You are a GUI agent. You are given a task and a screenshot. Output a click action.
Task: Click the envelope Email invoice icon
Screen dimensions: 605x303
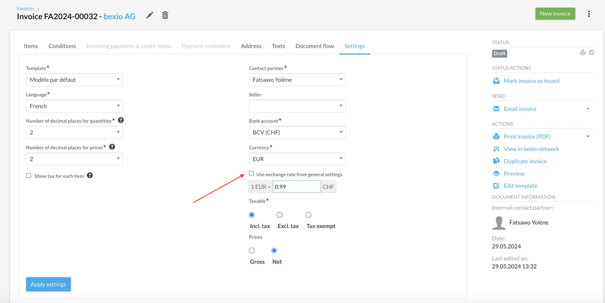tap(496, 109)
